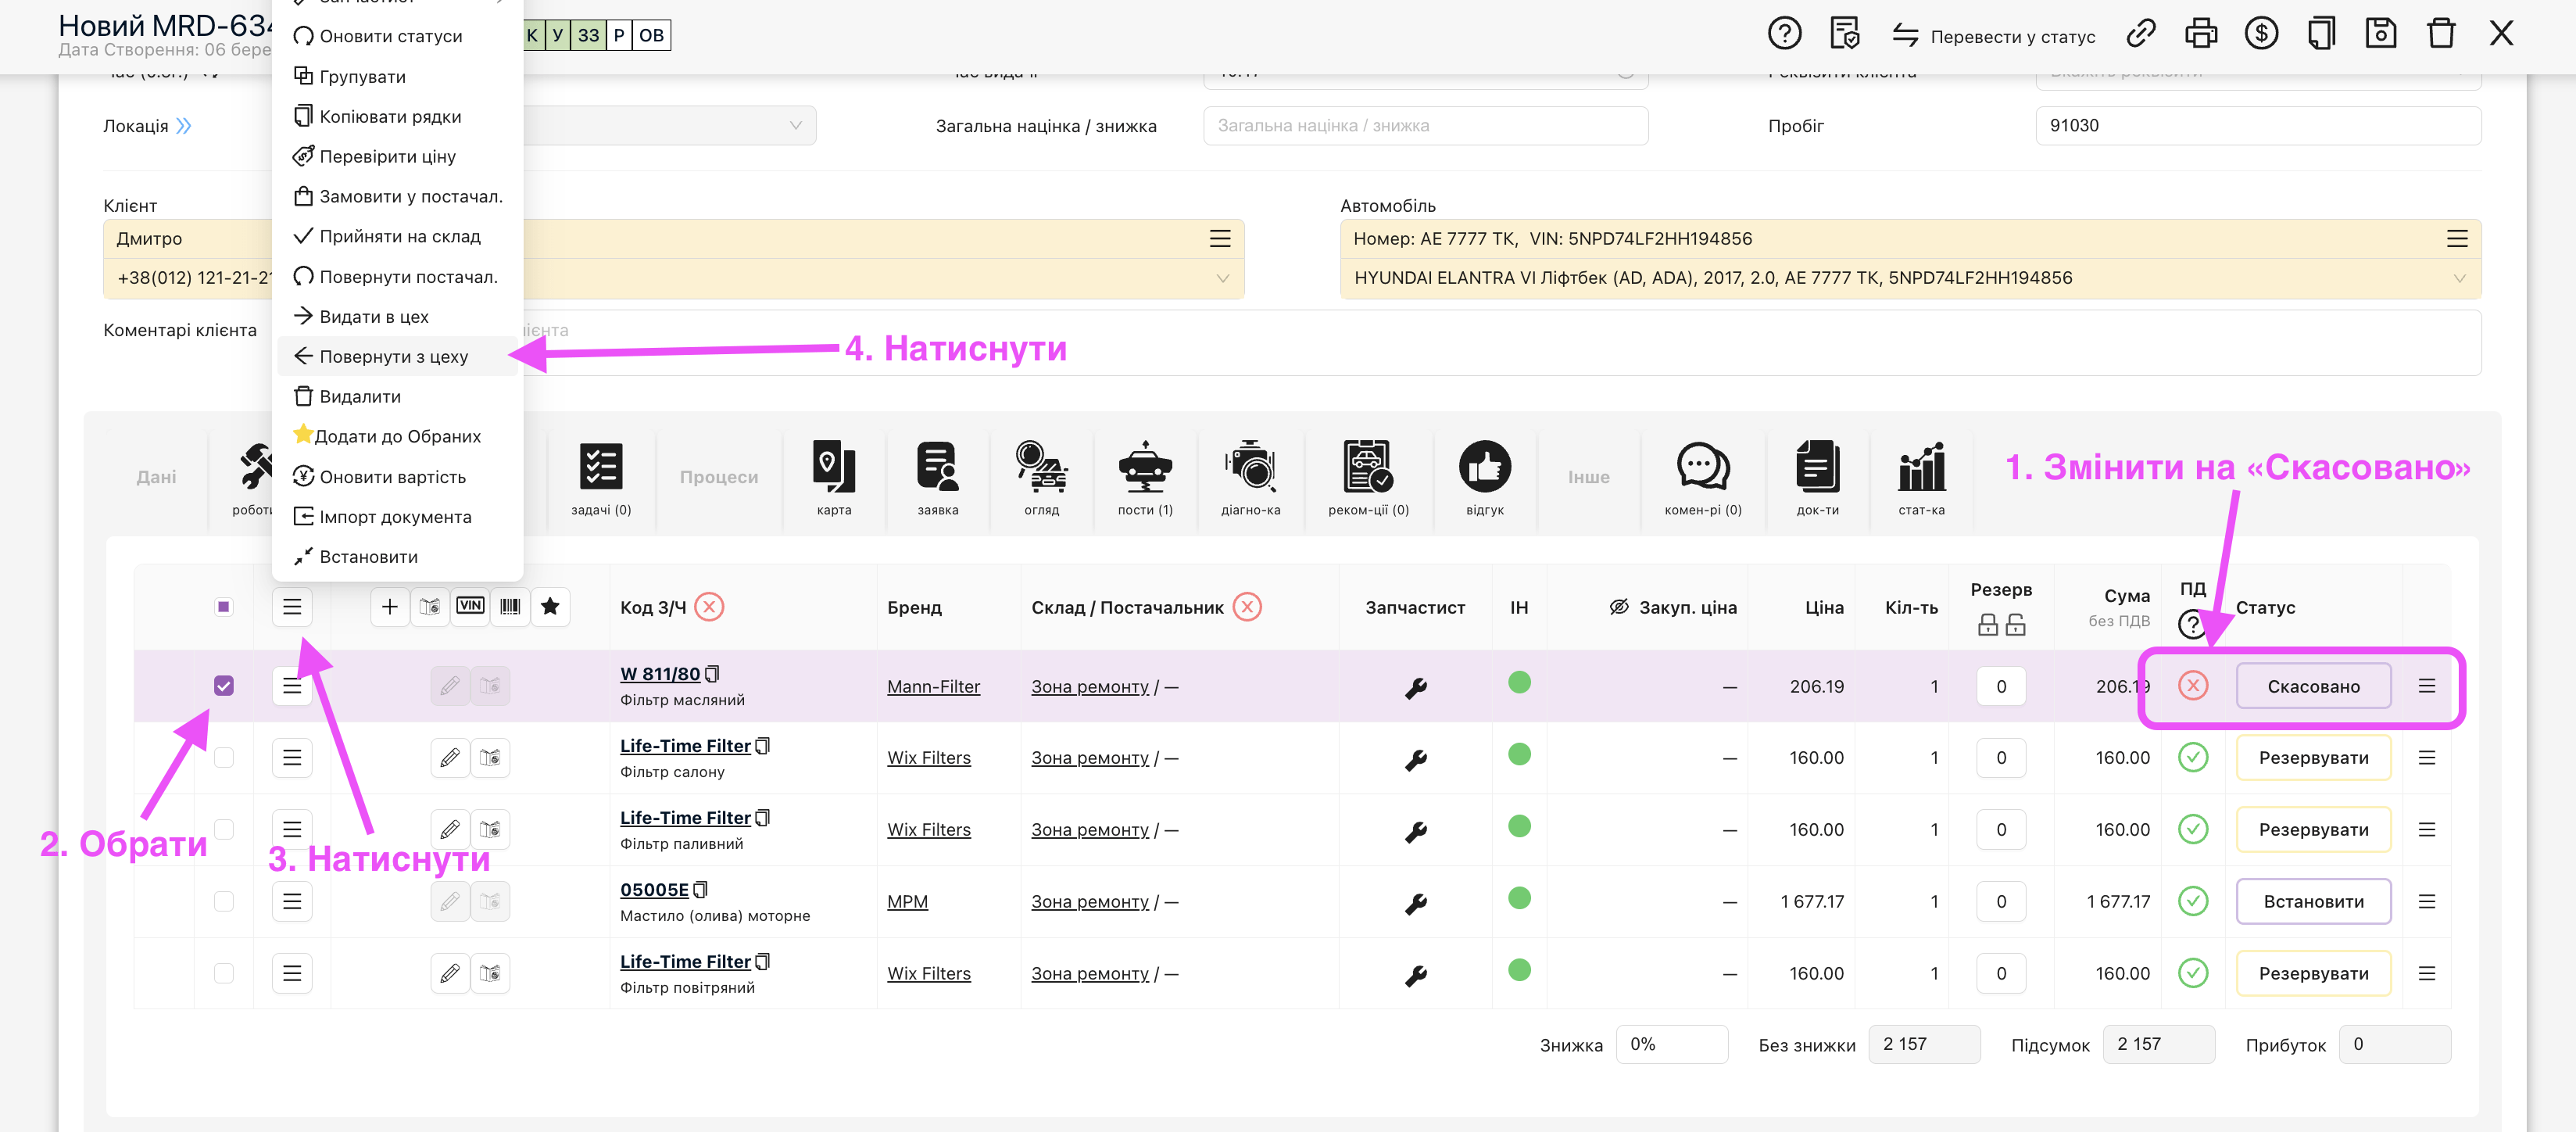The height and width of the screenshot is (1132, 2576).
Task: Toggle the select-all checkbox in table header
Action: (x=224, y=607)
